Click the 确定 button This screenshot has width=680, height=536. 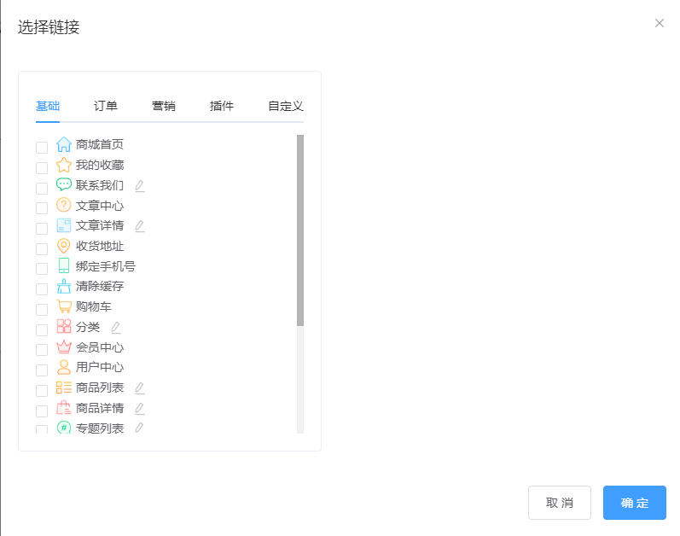coord(635,503)
